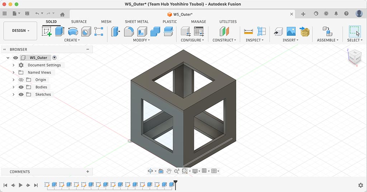The height and width of the screenshot is (192, 367).
Task: Switch to the SURFACE tab
Action: pos(79,21)
